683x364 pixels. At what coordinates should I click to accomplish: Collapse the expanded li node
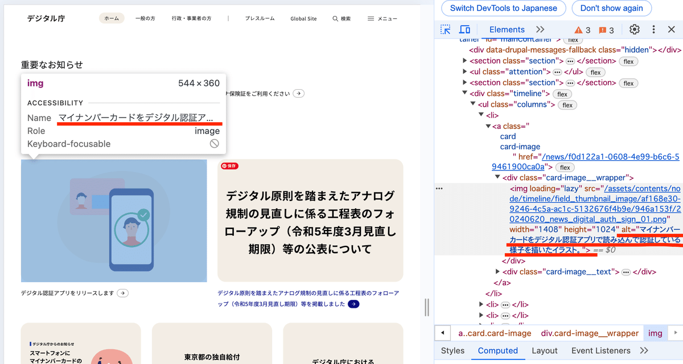point(481,115)
